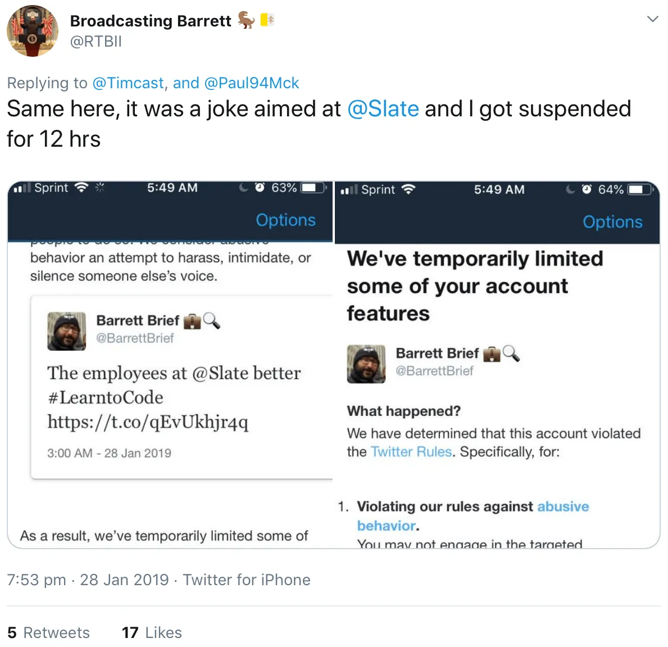Open the tweet options chevron menu
668x647 pixels.
652,19
